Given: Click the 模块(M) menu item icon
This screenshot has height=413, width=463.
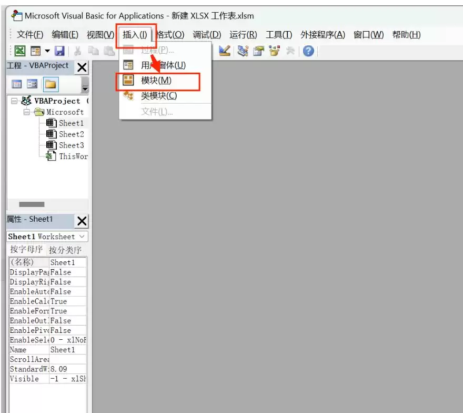Looking at the screenshot, I should point(128,80).
